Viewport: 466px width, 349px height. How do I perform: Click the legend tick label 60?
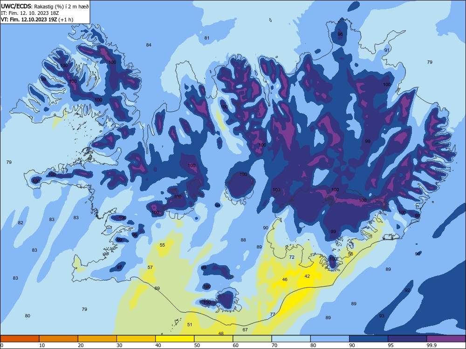(x=236, y=345)
